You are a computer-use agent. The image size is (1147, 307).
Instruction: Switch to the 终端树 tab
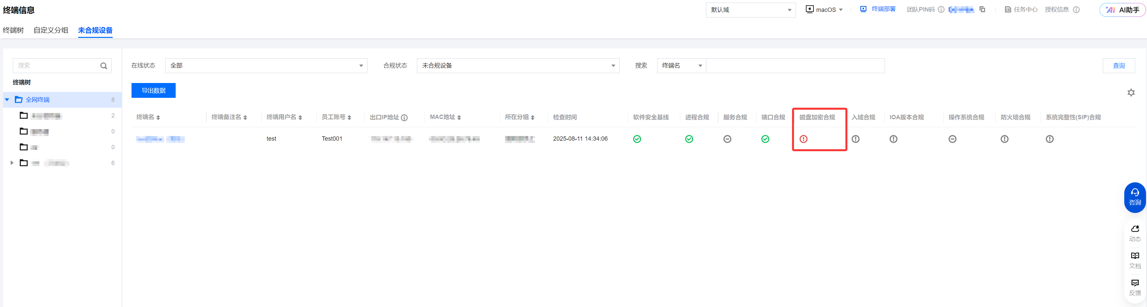(14, 30)
